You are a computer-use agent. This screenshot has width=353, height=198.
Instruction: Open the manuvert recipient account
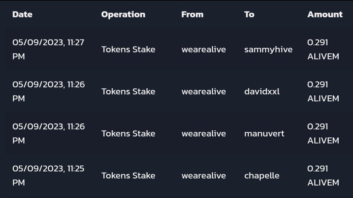click(x=264, y=134)
